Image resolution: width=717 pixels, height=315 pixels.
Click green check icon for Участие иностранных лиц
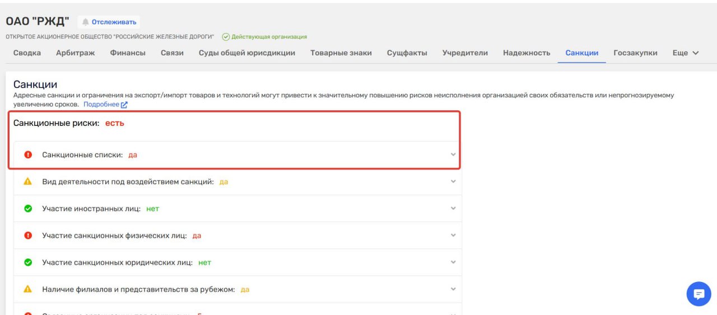click(x=28, y=209)
